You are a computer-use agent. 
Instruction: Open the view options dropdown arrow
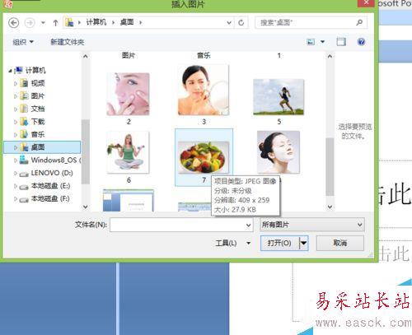323,42
